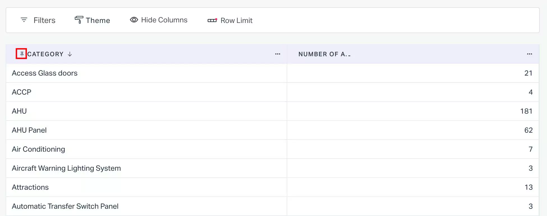Image resolution: width=547 pixels, height=216 pixels.
Task: Click the Aircraft Warning Lighting System row
Action: (66, 168)
